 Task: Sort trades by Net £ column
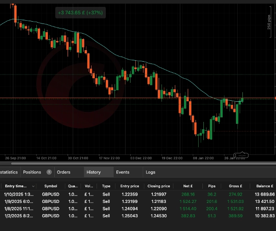tap(187, 186)
